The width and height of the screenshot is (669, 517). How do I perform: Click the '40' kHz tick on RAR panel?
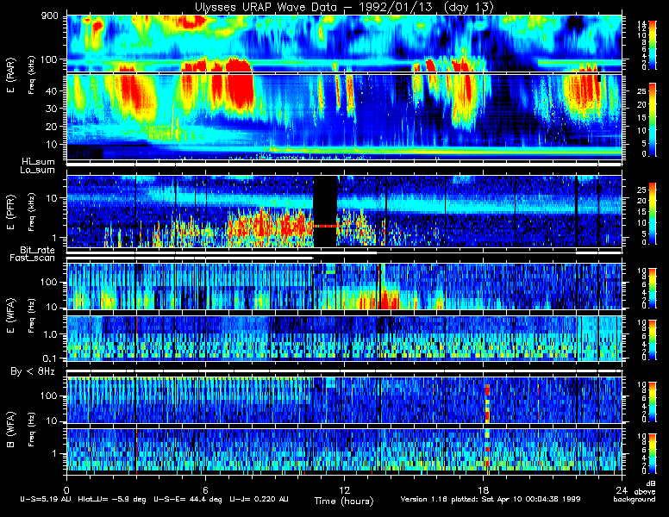[x=52, y=90]
